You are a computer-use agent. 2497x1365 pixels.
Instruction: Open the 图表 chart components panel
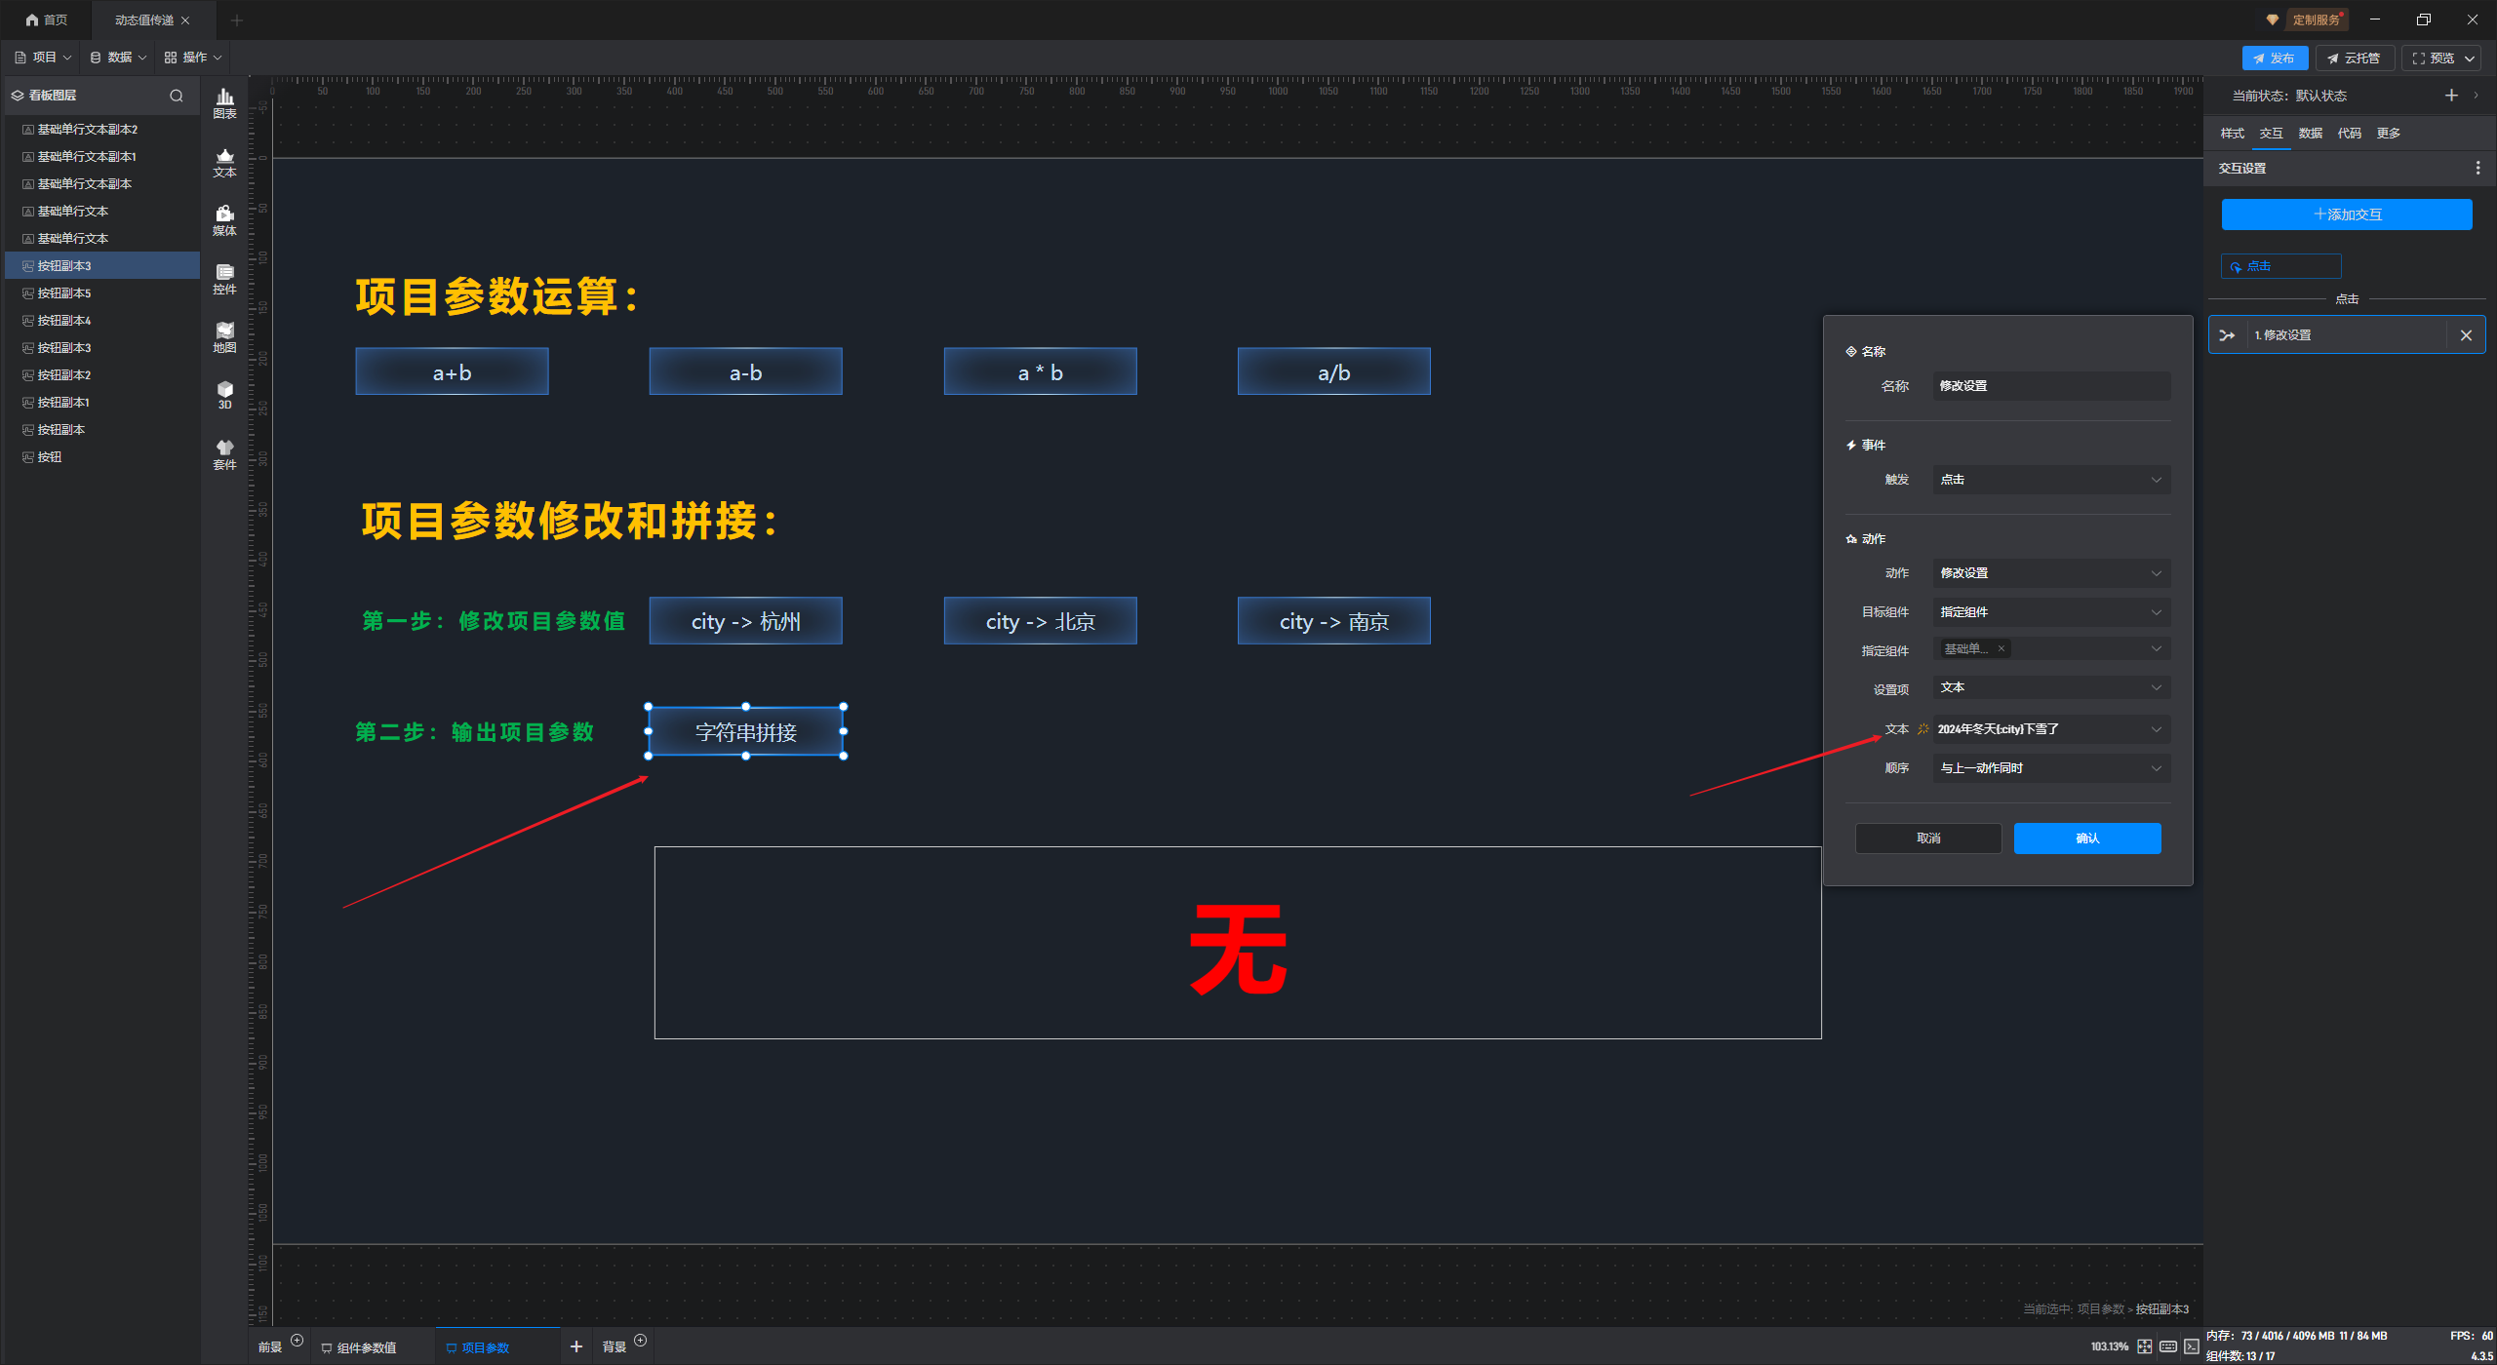224,102
